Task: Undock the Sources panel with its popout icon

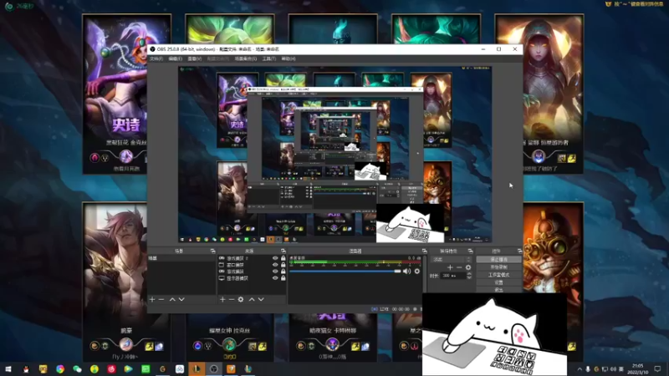Action: [283, 252]
